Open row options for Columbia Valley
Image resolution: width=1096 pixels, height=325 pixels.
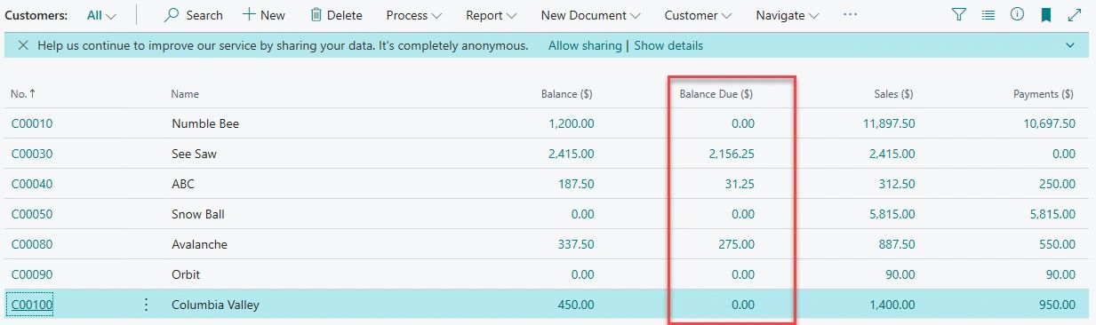(x=147, y=305)
